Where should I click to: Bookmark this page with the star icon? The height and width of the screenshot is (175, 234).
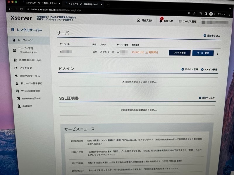coord(194,13)
